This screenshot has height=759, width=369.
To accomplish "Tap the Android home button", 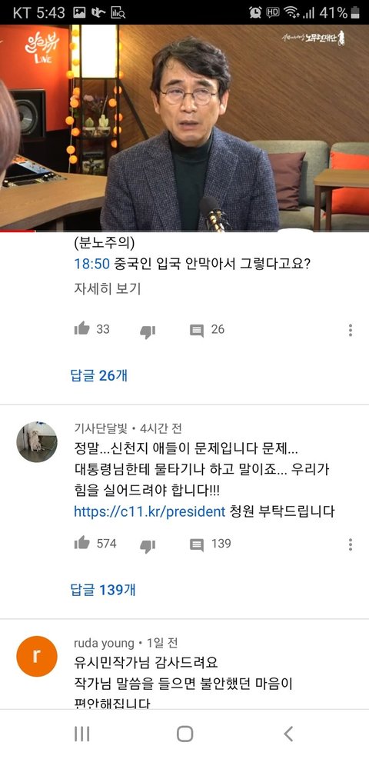I will coord(184,734).
